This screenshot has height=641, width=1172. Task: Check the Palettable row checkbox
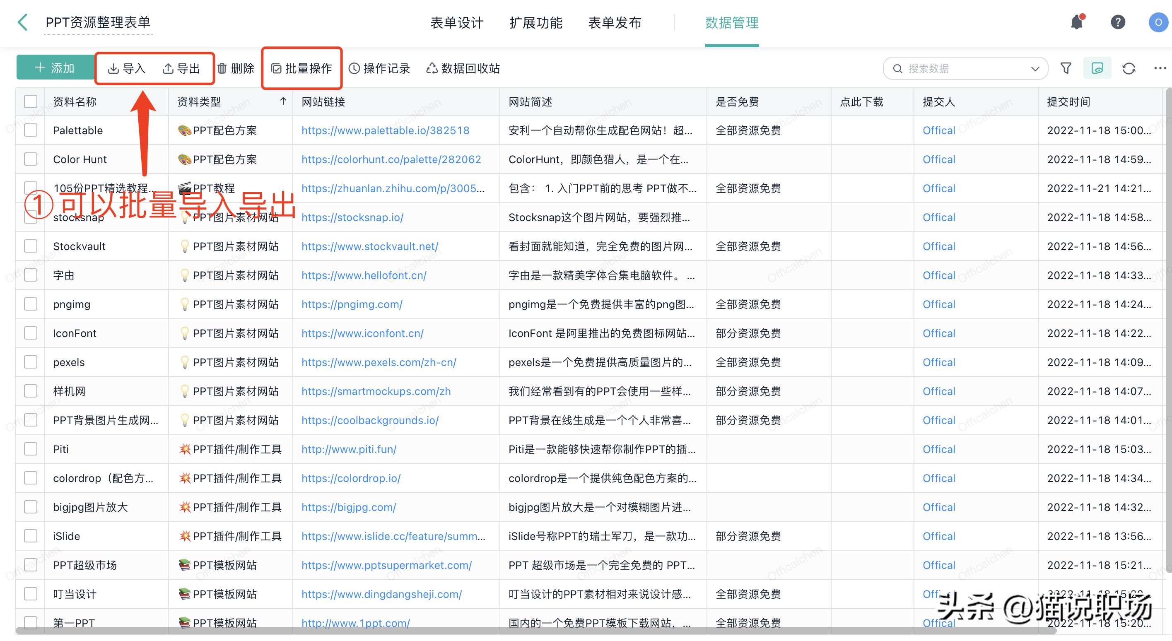(31, 130)
